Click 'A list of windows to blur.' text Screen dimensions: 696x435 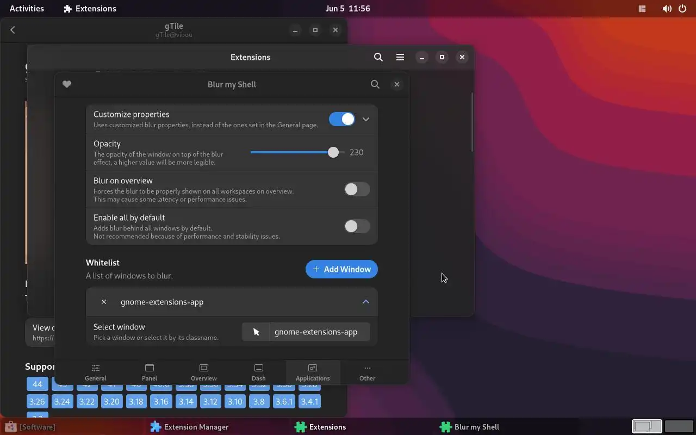pyautogui.click(x=129, y=276)
